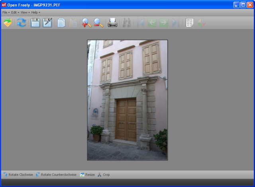This screenshot has height=187, width=255.
Task: Click the Refresh blue arrows icon
Action: pyautogui.click(x=22, y=23)
